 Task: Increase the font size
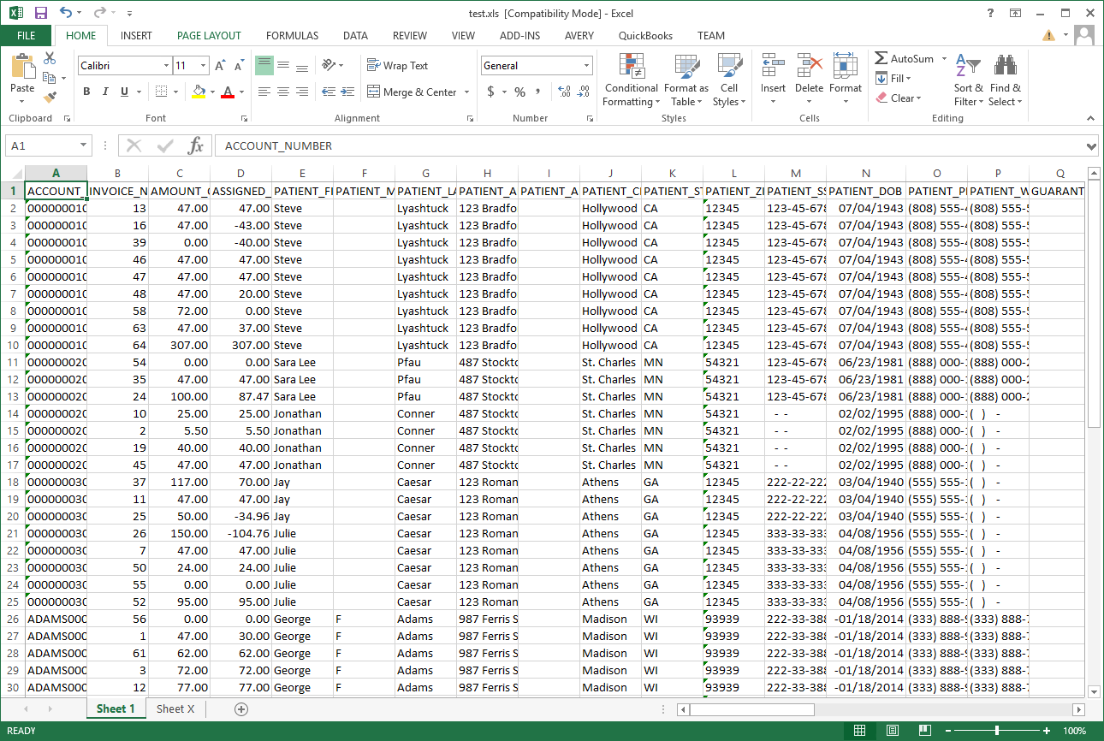tap(220, 66)
